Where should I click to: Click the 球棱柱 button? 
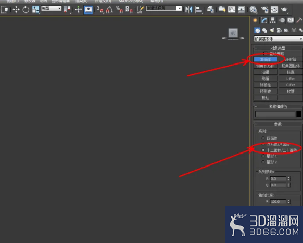pos(266,85)
